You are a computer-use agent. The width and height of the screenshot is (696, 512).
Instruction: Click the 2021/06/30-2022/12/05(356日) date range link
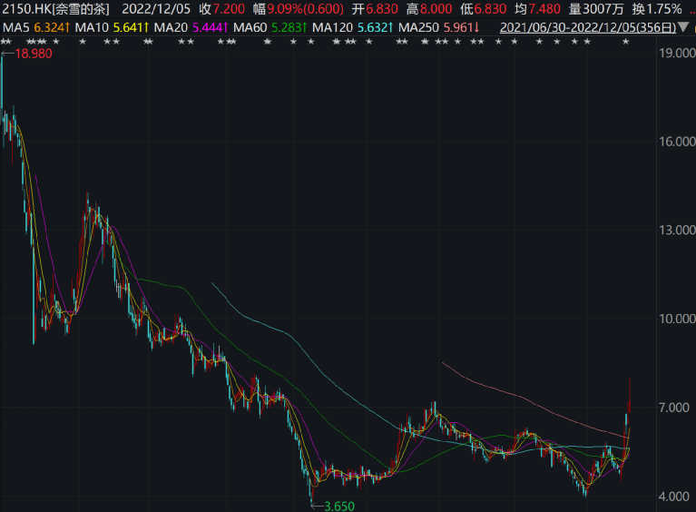coord(588,27)
